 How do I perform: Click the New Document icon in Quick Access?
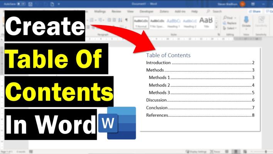[x=52, y=4]
